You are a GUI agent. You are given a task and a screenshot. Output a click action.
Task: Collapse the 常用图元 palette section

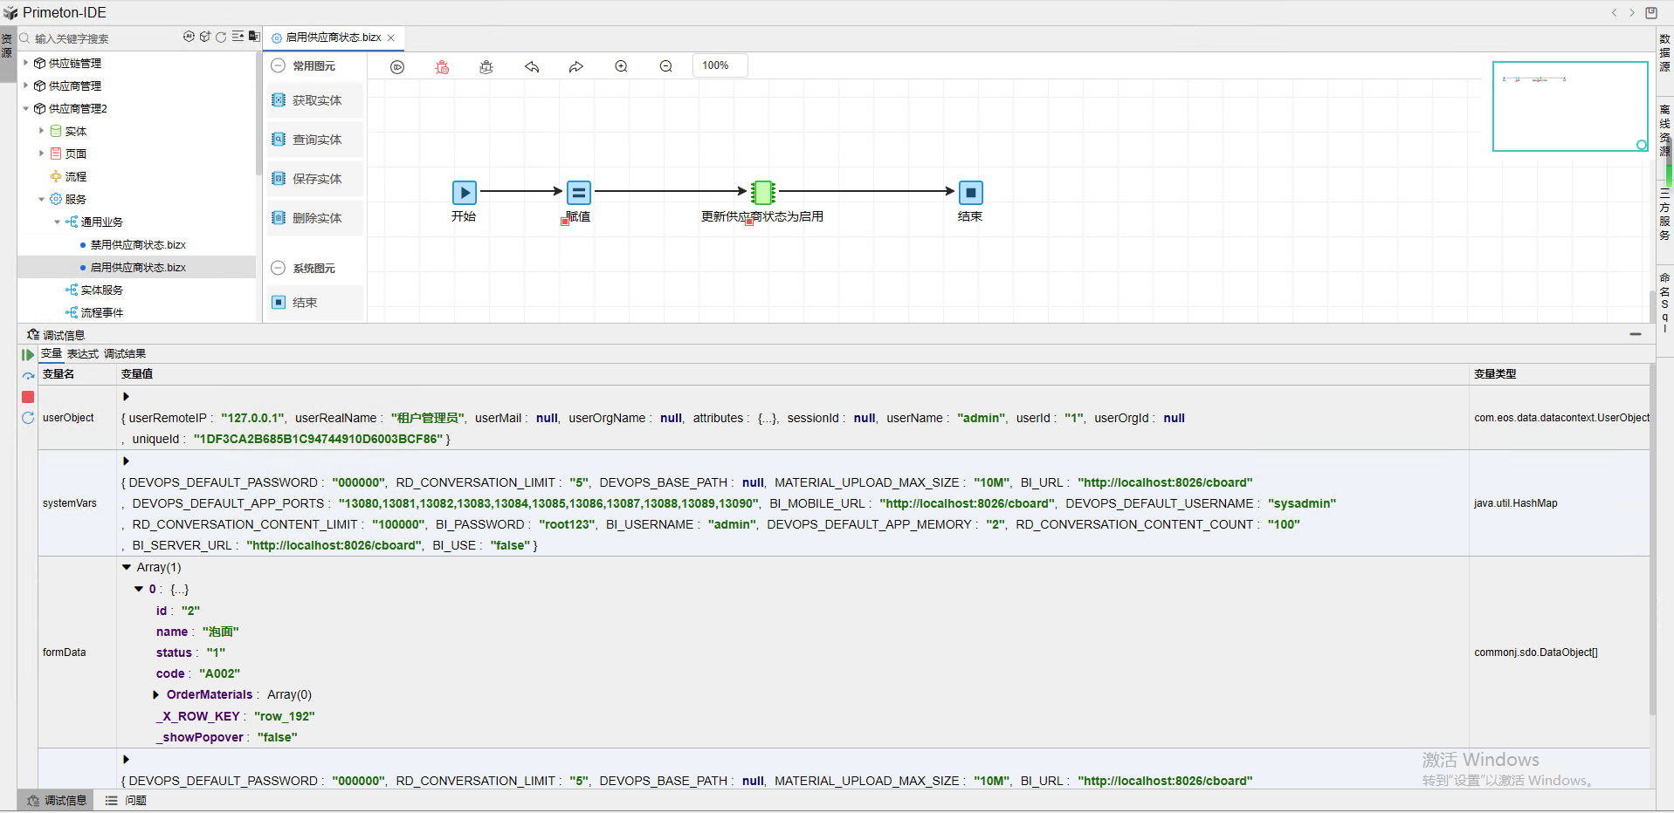(x=278, y=65)
